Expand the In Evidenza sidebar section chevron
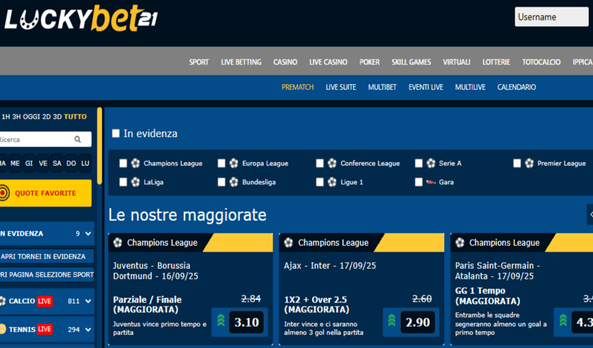This screenshot has height=348, width=593. (x=88, y=234)
